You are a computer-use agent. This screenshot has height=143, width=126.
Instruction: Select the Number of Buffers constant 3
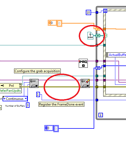click(28, 105)
